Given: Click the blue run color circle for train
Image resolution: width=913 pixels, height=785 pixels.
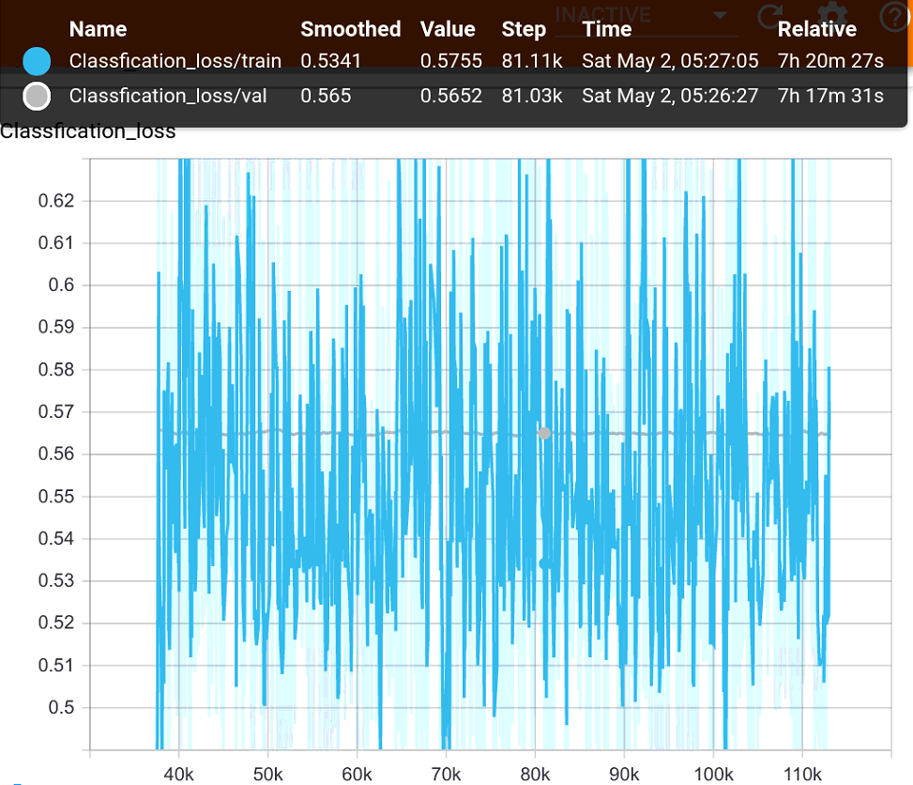Looking at the screenshot, I should click(37, 59).
